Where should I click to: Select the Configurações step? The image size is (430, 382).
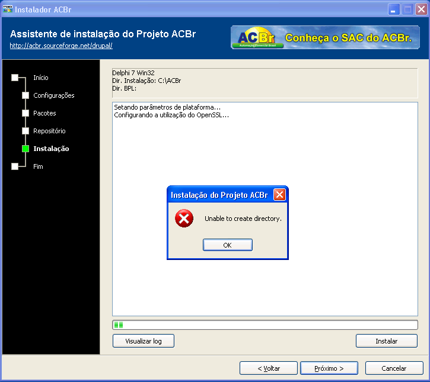(x=54, y=95)
